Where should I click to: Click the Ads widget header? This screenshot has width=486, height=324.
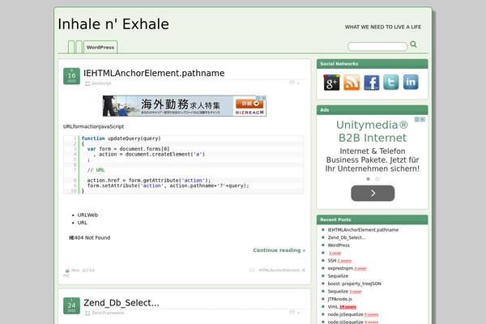point(373,110)
